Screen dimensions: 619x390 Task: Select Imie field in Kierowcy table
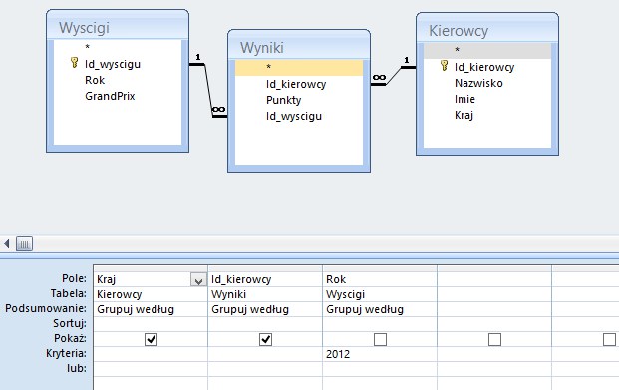pyautogui.click(x=487, y=99)
